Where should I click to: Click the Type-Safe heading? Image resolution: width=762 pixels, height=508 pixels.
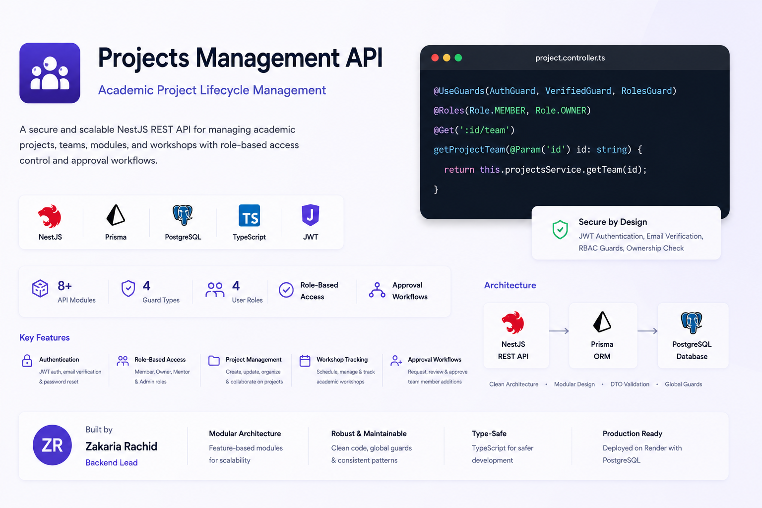[x=489, y=434]
